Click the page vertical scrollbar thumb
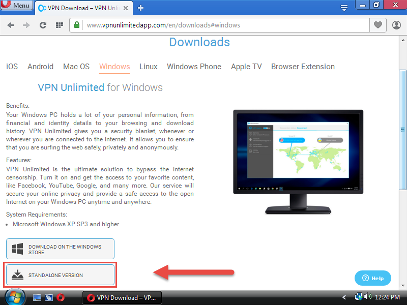 pyautogui.click(x=402, y=130)
